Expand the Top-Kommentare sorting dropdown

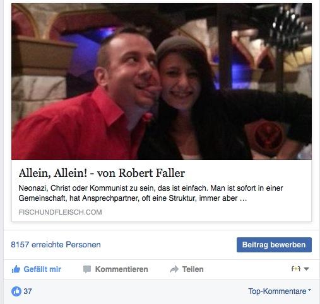click(x=280, y=291)
